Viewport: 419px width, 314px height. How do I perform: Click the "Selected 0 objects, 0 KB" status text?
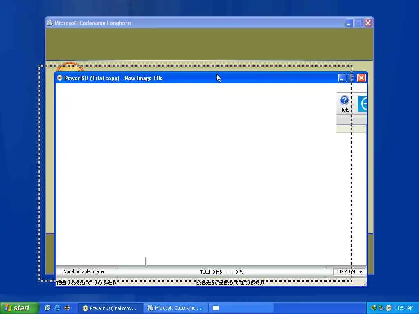coord(230,283)
